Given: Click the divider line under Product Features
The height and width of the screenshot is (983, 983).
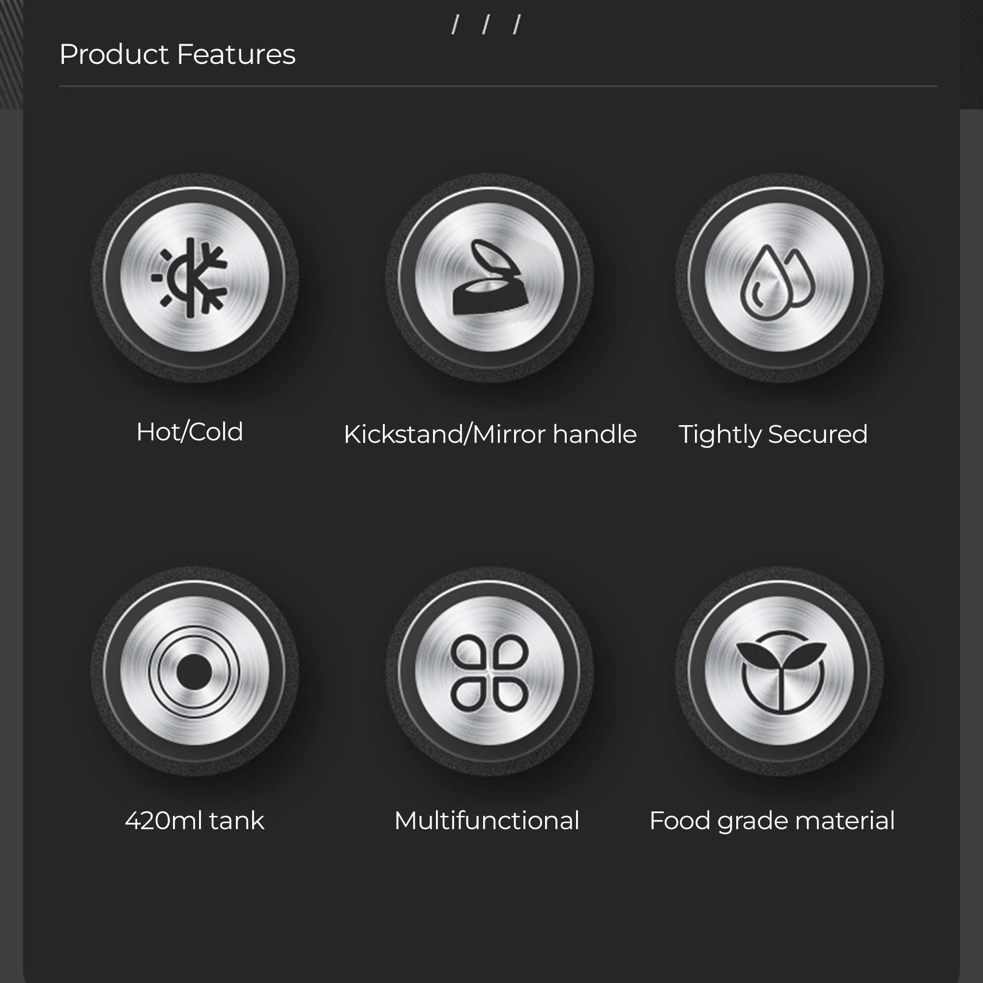Looking at the screenshot, I should (498, 87).
